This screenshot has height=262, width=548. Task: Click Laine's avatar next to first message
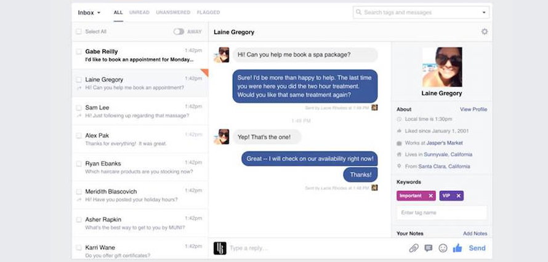coord(221,55)
